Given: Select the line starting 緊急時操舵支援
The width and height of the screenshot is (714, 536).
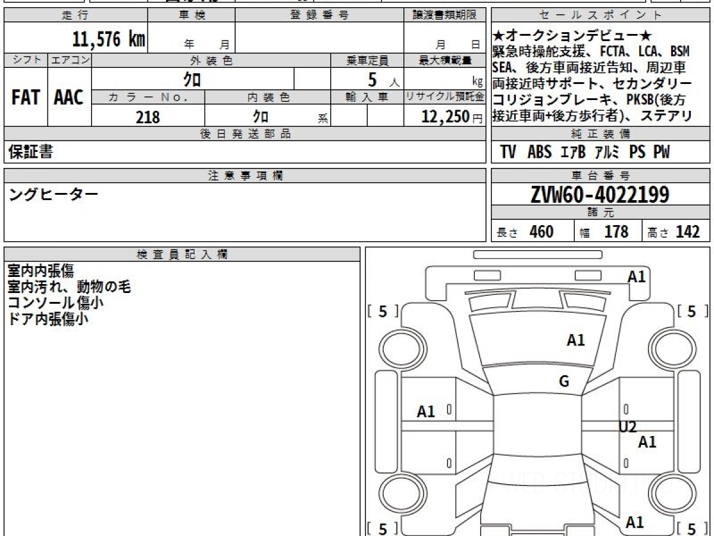Looking at the screenshot, I should point(591,52).
